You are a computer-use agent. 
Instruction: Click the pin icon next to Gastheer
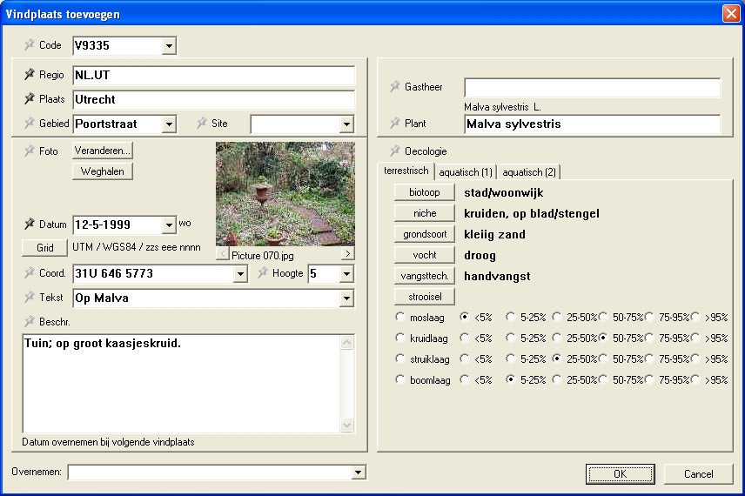click(x=395, y=87)
